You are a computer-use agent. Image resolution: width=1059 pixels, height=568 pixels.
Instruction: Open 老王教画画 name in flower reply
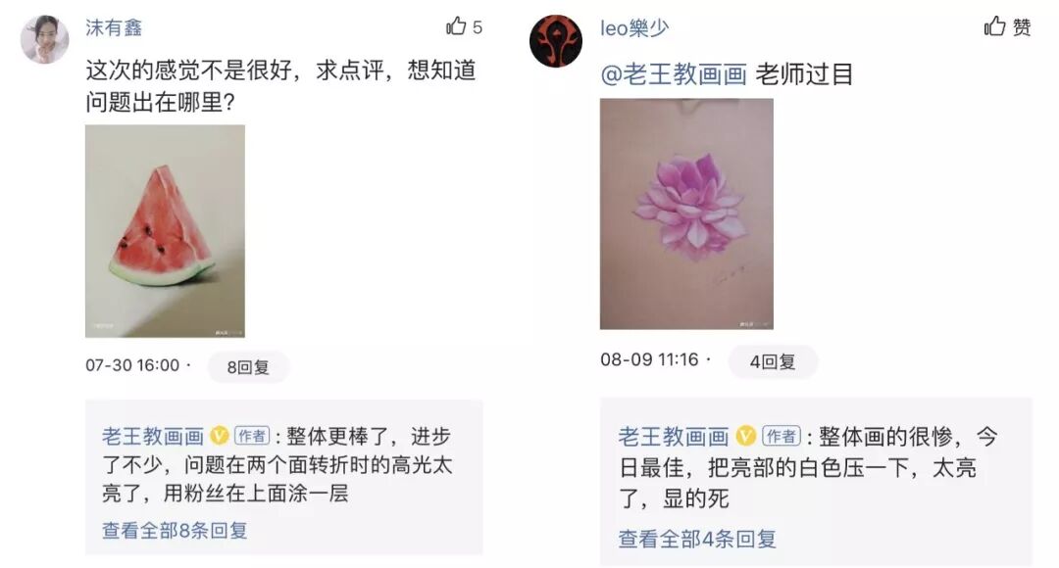674,437
